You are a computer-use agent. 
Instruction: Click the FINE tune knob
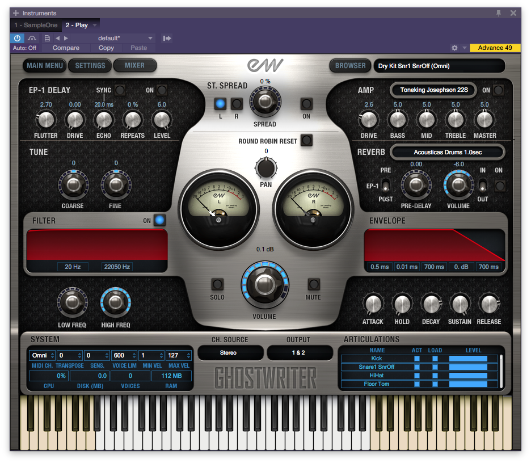[x=116, y=186]
